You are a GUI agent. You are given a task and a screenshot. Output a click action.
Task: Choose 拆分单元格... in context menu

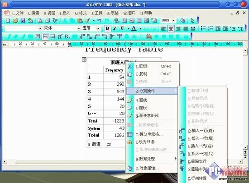(x=149, y=134)
